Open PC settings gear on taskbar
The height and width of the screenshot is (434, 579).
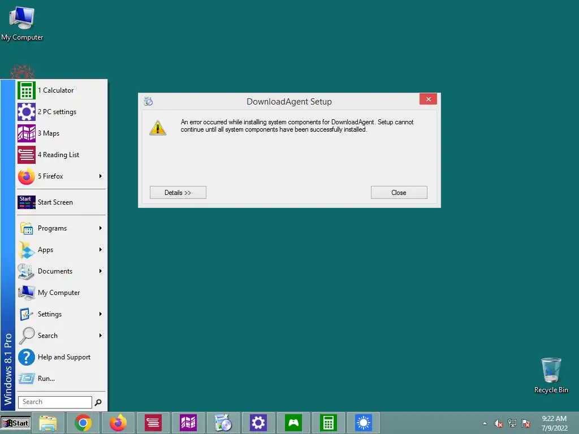click(x=258, y=423)
